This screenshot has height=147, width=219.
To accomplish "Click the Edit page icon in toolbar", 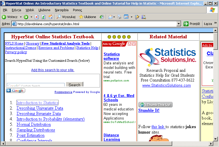I will pyautogui.click(x=126, y=17).
